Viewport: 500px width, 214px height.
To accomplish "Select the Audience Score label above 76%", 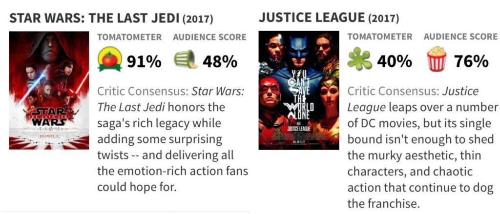I will [460, 37].
